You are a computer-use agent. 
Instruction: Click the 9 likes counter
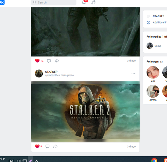41,146
